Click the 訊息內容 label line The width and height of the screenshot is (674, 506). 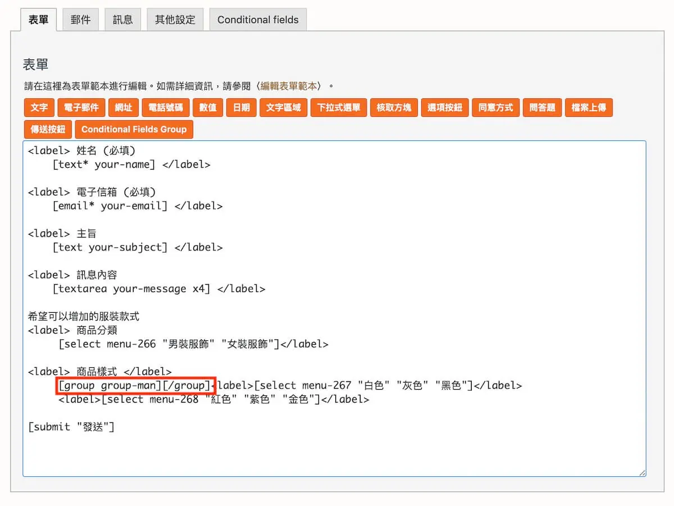(72, 275)
